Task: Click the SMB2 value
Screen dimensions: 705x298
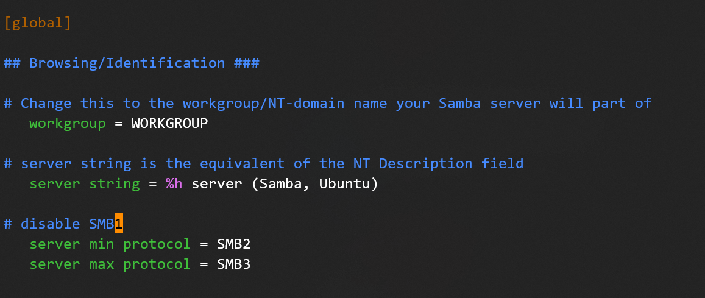Action: click(233, 244)
